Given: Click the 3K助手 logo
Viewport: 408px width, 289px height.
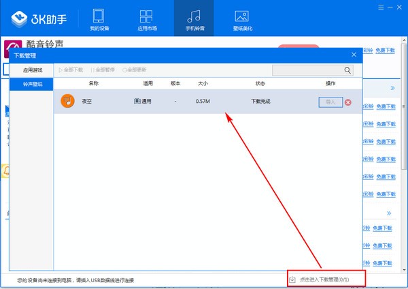Looking at the screenshot, I should click(x=39, y=19).
